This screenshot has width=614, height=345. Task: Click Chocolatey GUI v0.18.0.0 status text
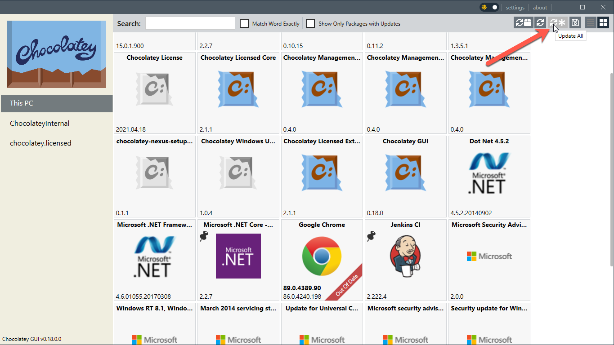[x=32, y=339]
